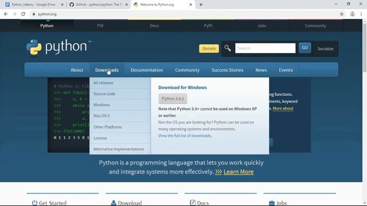Choose All releases from Downloads menu
This screenshot has width=367, height=206.
point(120,83)
